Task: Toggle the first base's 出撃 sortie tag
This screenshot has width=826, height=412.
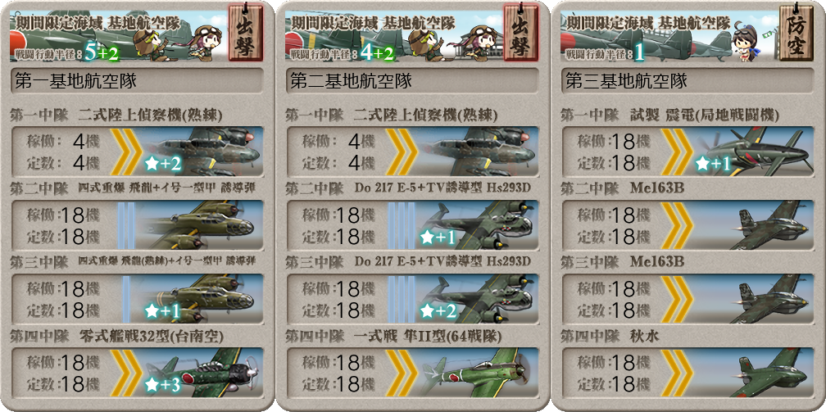Action: (x=246, y=32)
